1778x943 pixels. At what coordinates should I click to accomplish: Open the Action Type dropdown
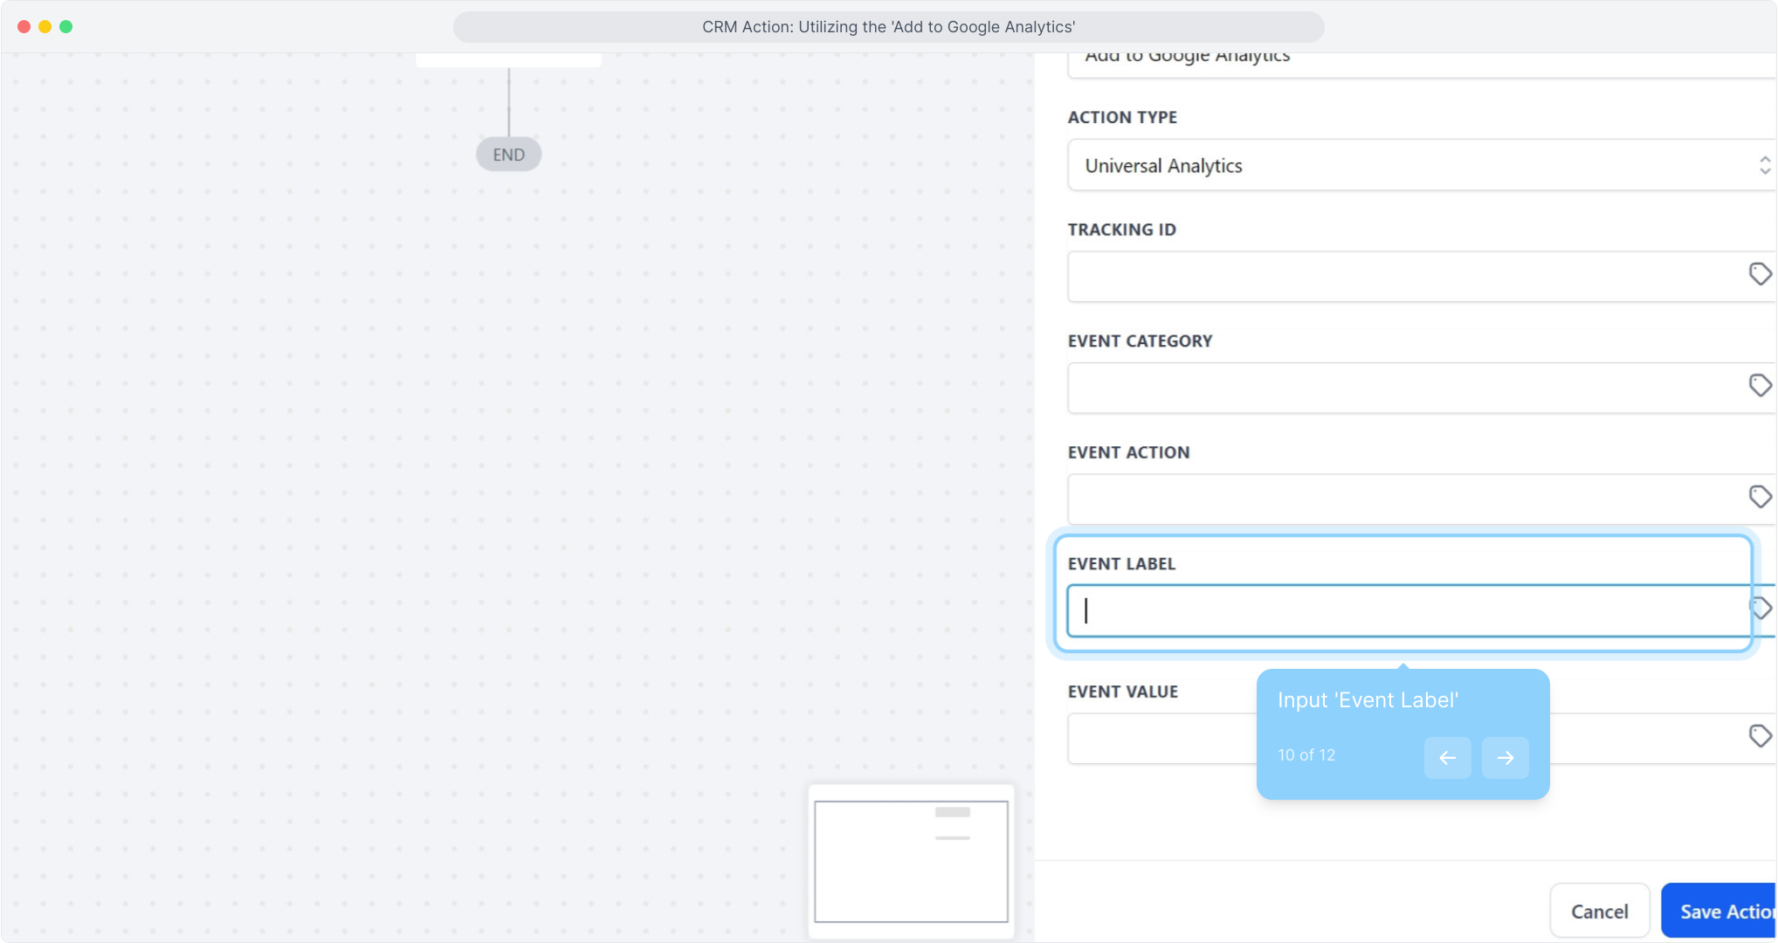pos(1397,166)
